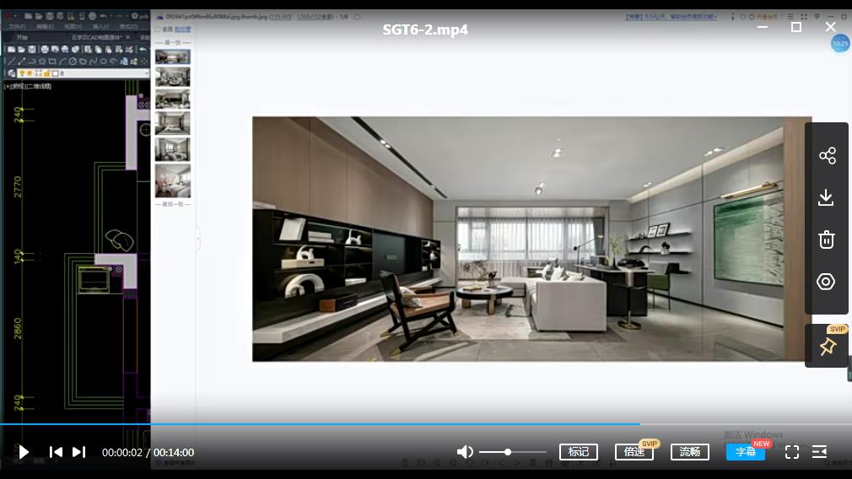Select the Construction Line tool
This screenshot has width=852, height=479.
(x=22, y=62)
